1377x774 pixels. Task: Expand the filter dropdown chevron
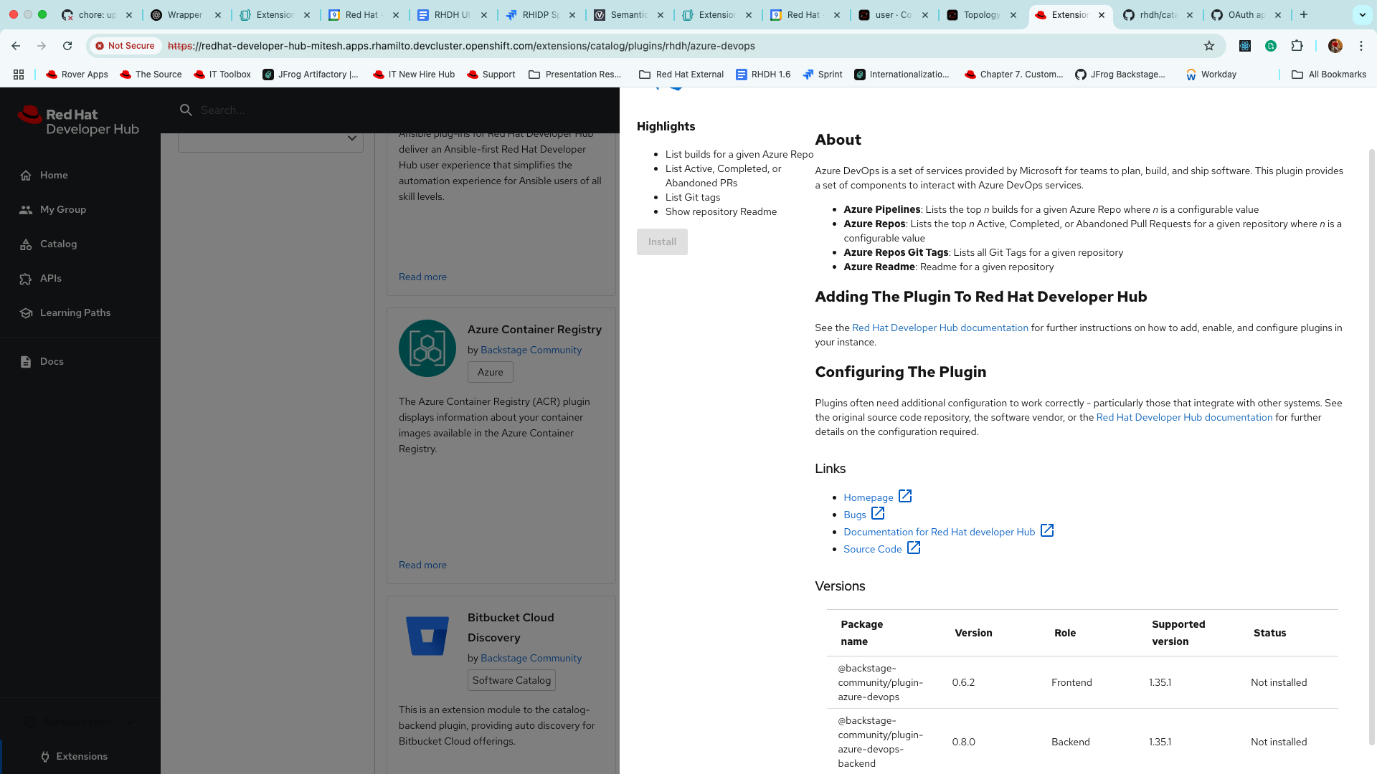pos(351,138)
